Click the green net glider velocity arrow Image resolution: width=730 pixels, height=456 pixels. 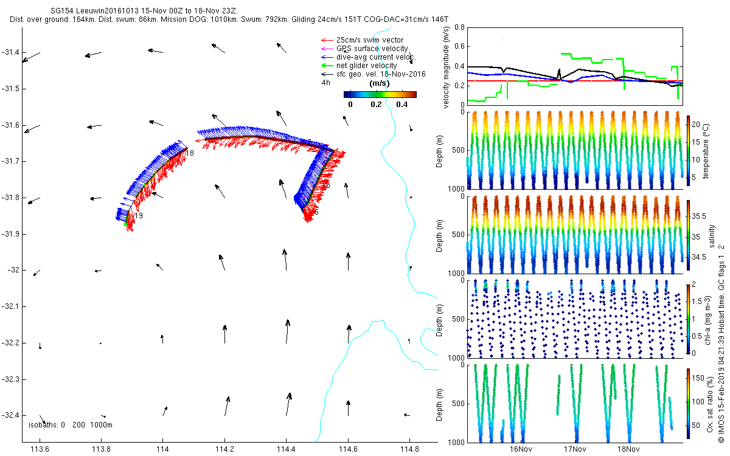pos(327,66)
